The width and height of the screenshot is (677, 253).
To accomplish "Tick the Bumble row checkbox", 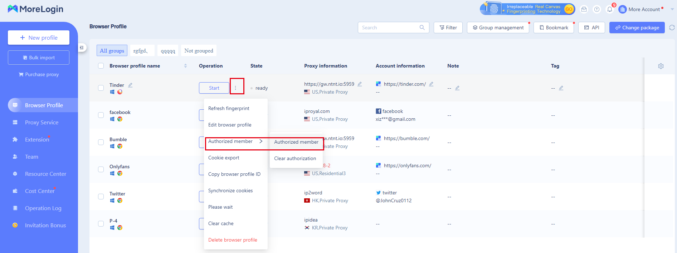I will click(101, 142).
